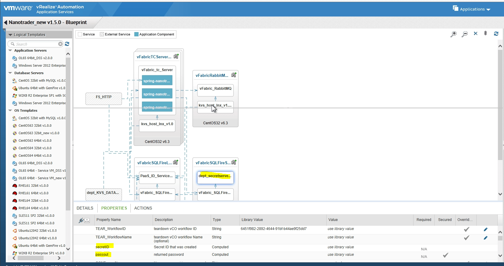Click the RHEL61 32bit v1.0.0 template icon
Screen dimensions: 504x266
[14, 186]
